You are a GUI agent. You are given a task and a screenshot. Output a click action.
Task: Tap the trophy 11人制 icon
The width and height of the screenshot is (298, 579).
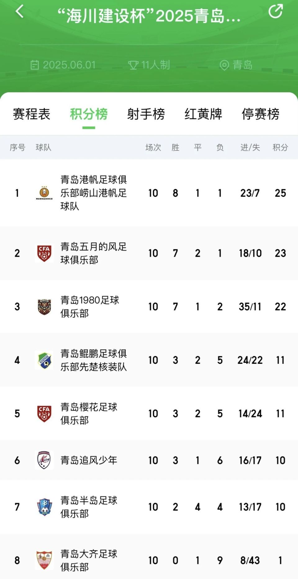click(x=133, y=65)
